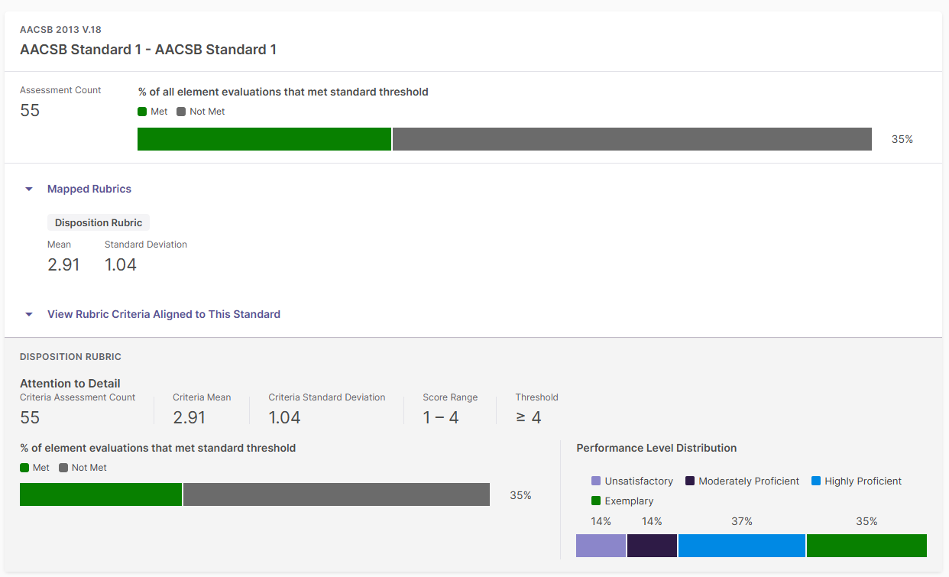Click the DISPOSITION RUBRIC section header
This screenshot has width=949, height=577.
tap(70, 357)
